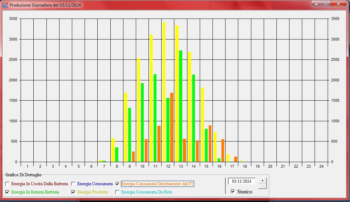This screenshot has height=202, width=350.
Task: Hide the Energia Prodotta series
Action: (73, 192)
